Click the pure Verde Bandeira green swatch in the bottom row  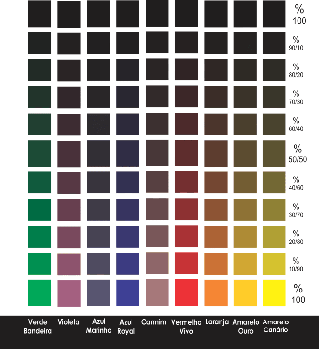point(40,293)
